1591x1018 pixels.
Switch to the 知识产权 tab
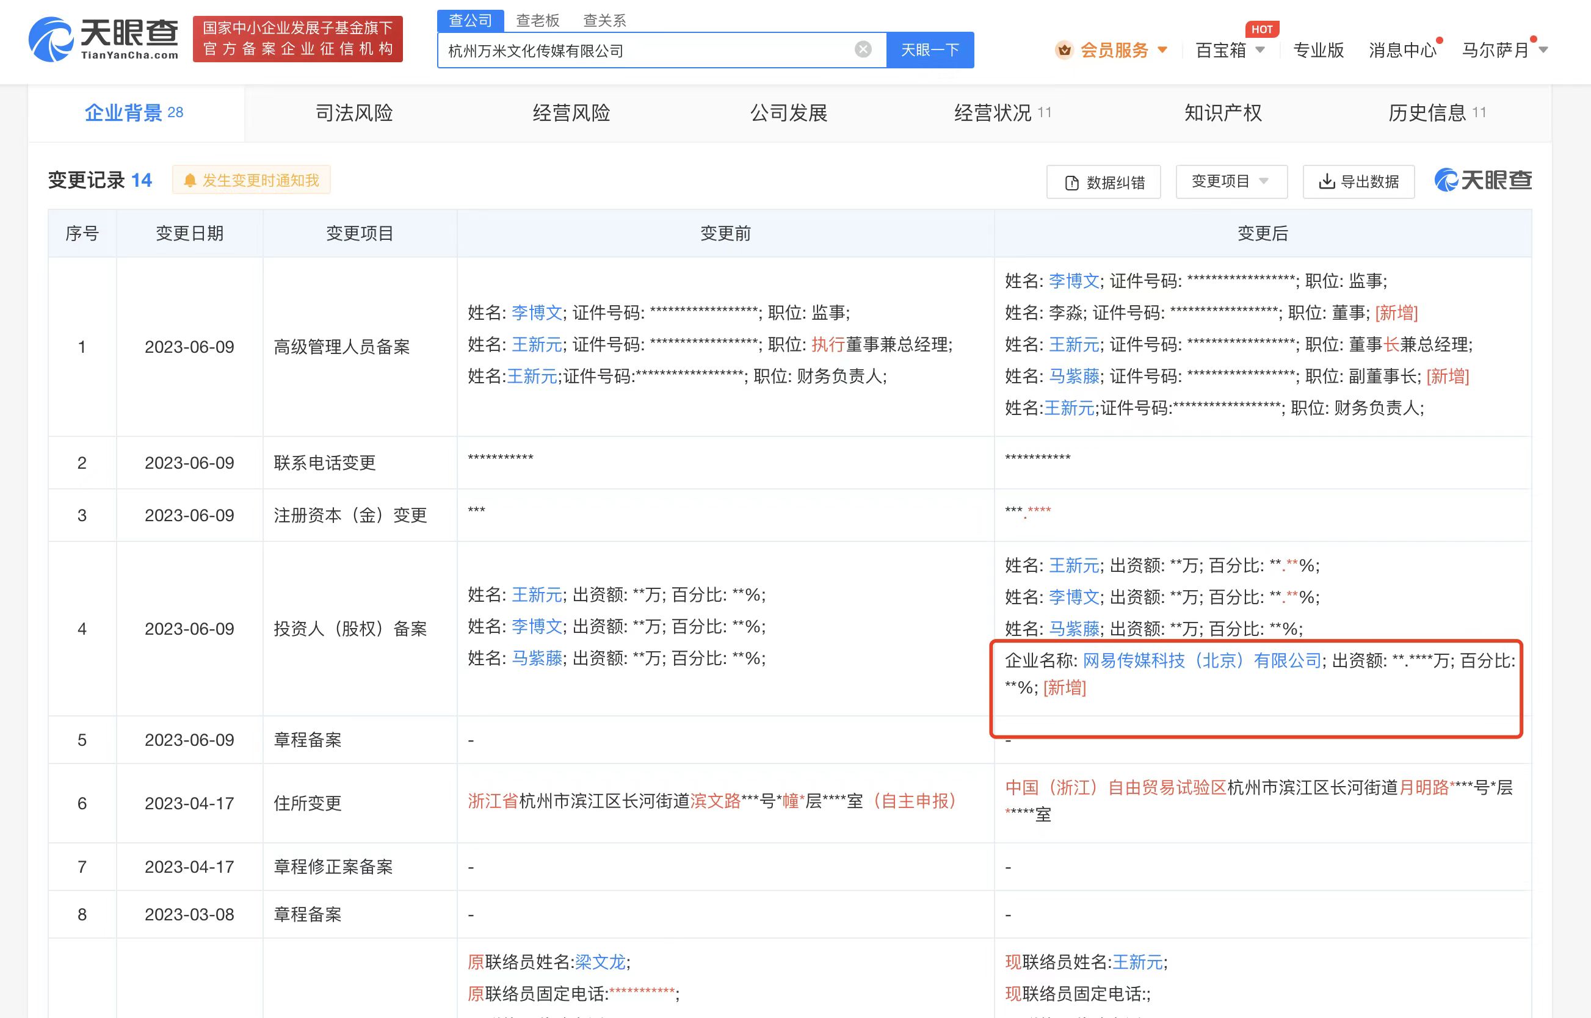(x=1223, y=113)
